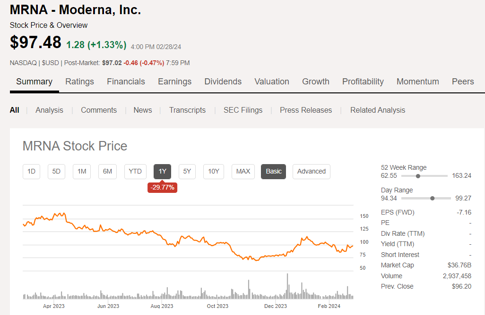Image resolution: width=485 pixels, height=315 pixels.
Task: View the Press Releases list
Action: pos(306,110)
